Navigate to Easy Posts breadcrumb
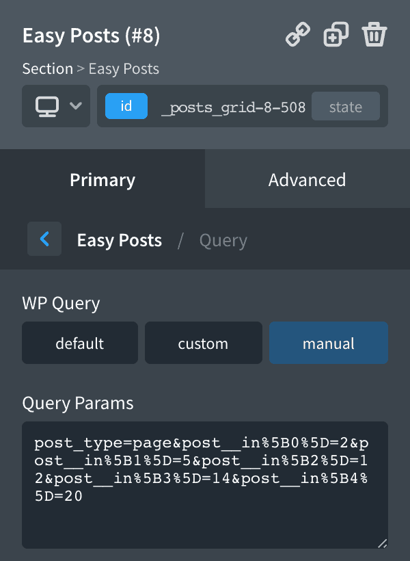 point(120,240)
